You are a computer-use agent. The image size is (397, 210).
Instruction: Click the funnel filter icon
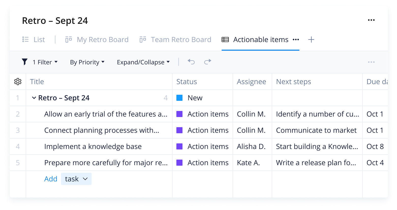click(25, 62)
